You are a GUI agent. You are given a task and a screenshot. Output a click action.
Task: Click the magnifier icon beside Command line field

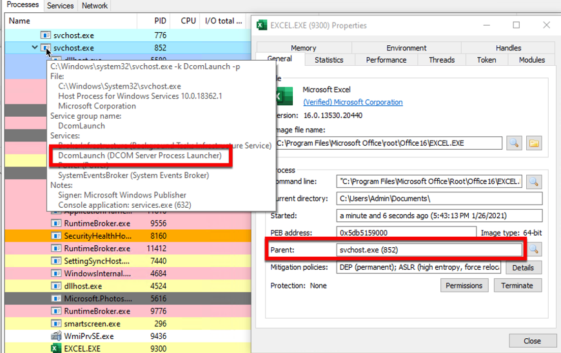(x=533, y=182)
